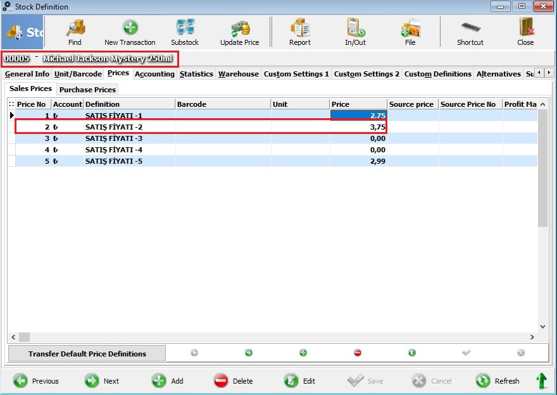Screen dimensions: 557x395
Task: Select the SATIŞ FİYATI -5 price cell
Action: coord(358,161)
